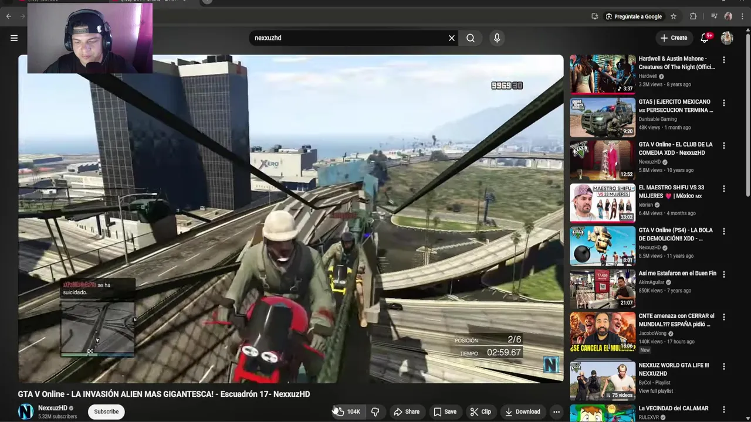The image size is (751, 422).
Task: Bookmark this page with the star
Action: 674,16
